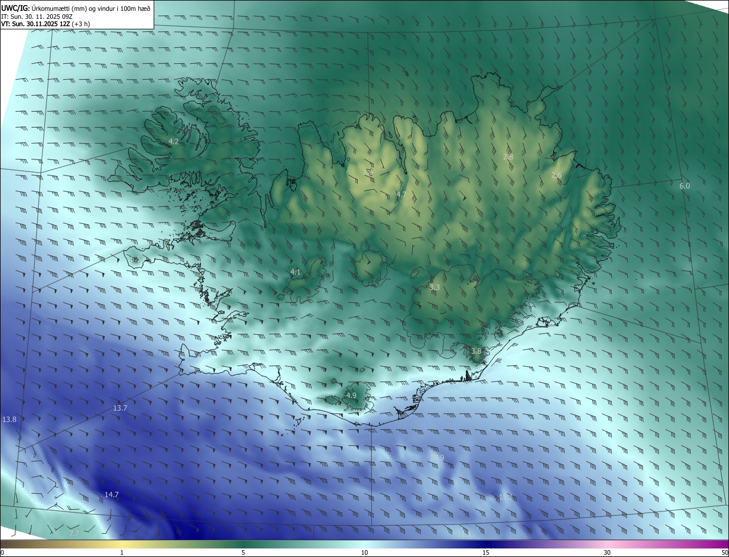Click the 4.2 value over the Westfjords
This screenshot has width=729, height=557.
click(174, 141)
